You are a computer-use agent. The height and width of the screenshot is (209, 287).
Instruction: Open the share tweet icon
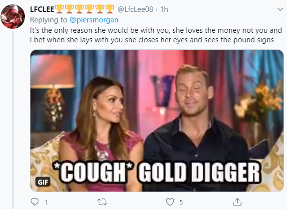pos(237,202)
